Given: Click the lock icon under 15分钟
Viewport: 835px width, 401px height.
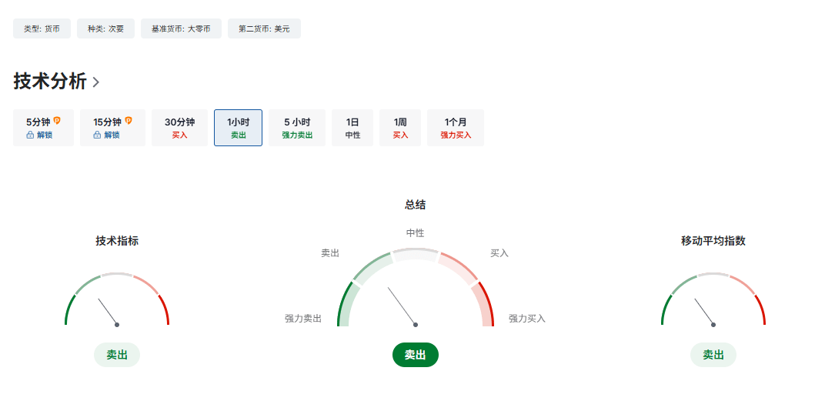Looking at the screenshot, I should click(x=97, y=135).
